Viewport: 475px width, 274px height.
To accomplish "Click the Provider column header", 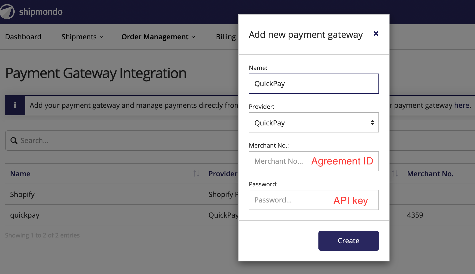I will (223, 174).
